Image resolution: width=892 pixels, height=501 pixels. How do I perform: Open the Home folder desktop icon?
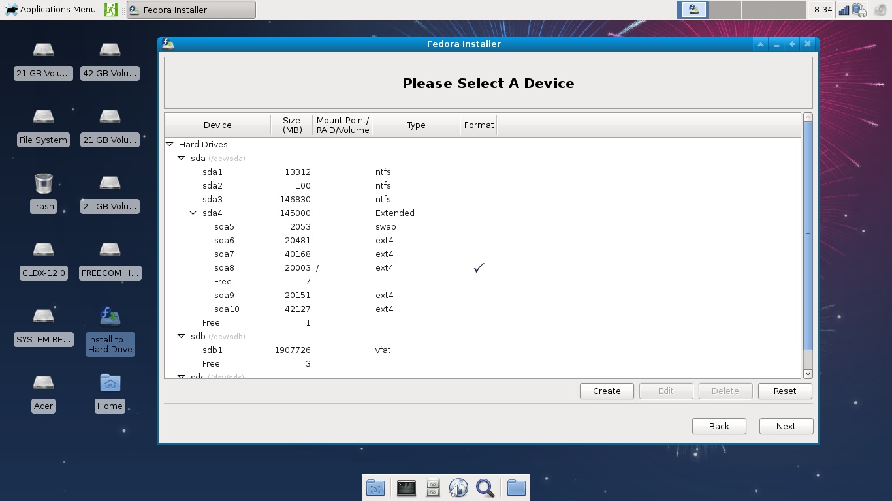click(x=110, y=393)
